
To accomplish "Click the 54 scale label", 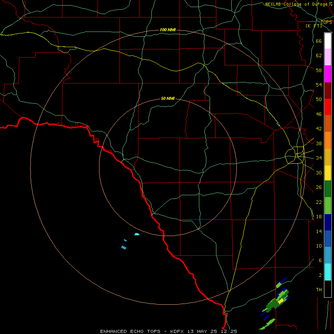I will click(319, 85).
